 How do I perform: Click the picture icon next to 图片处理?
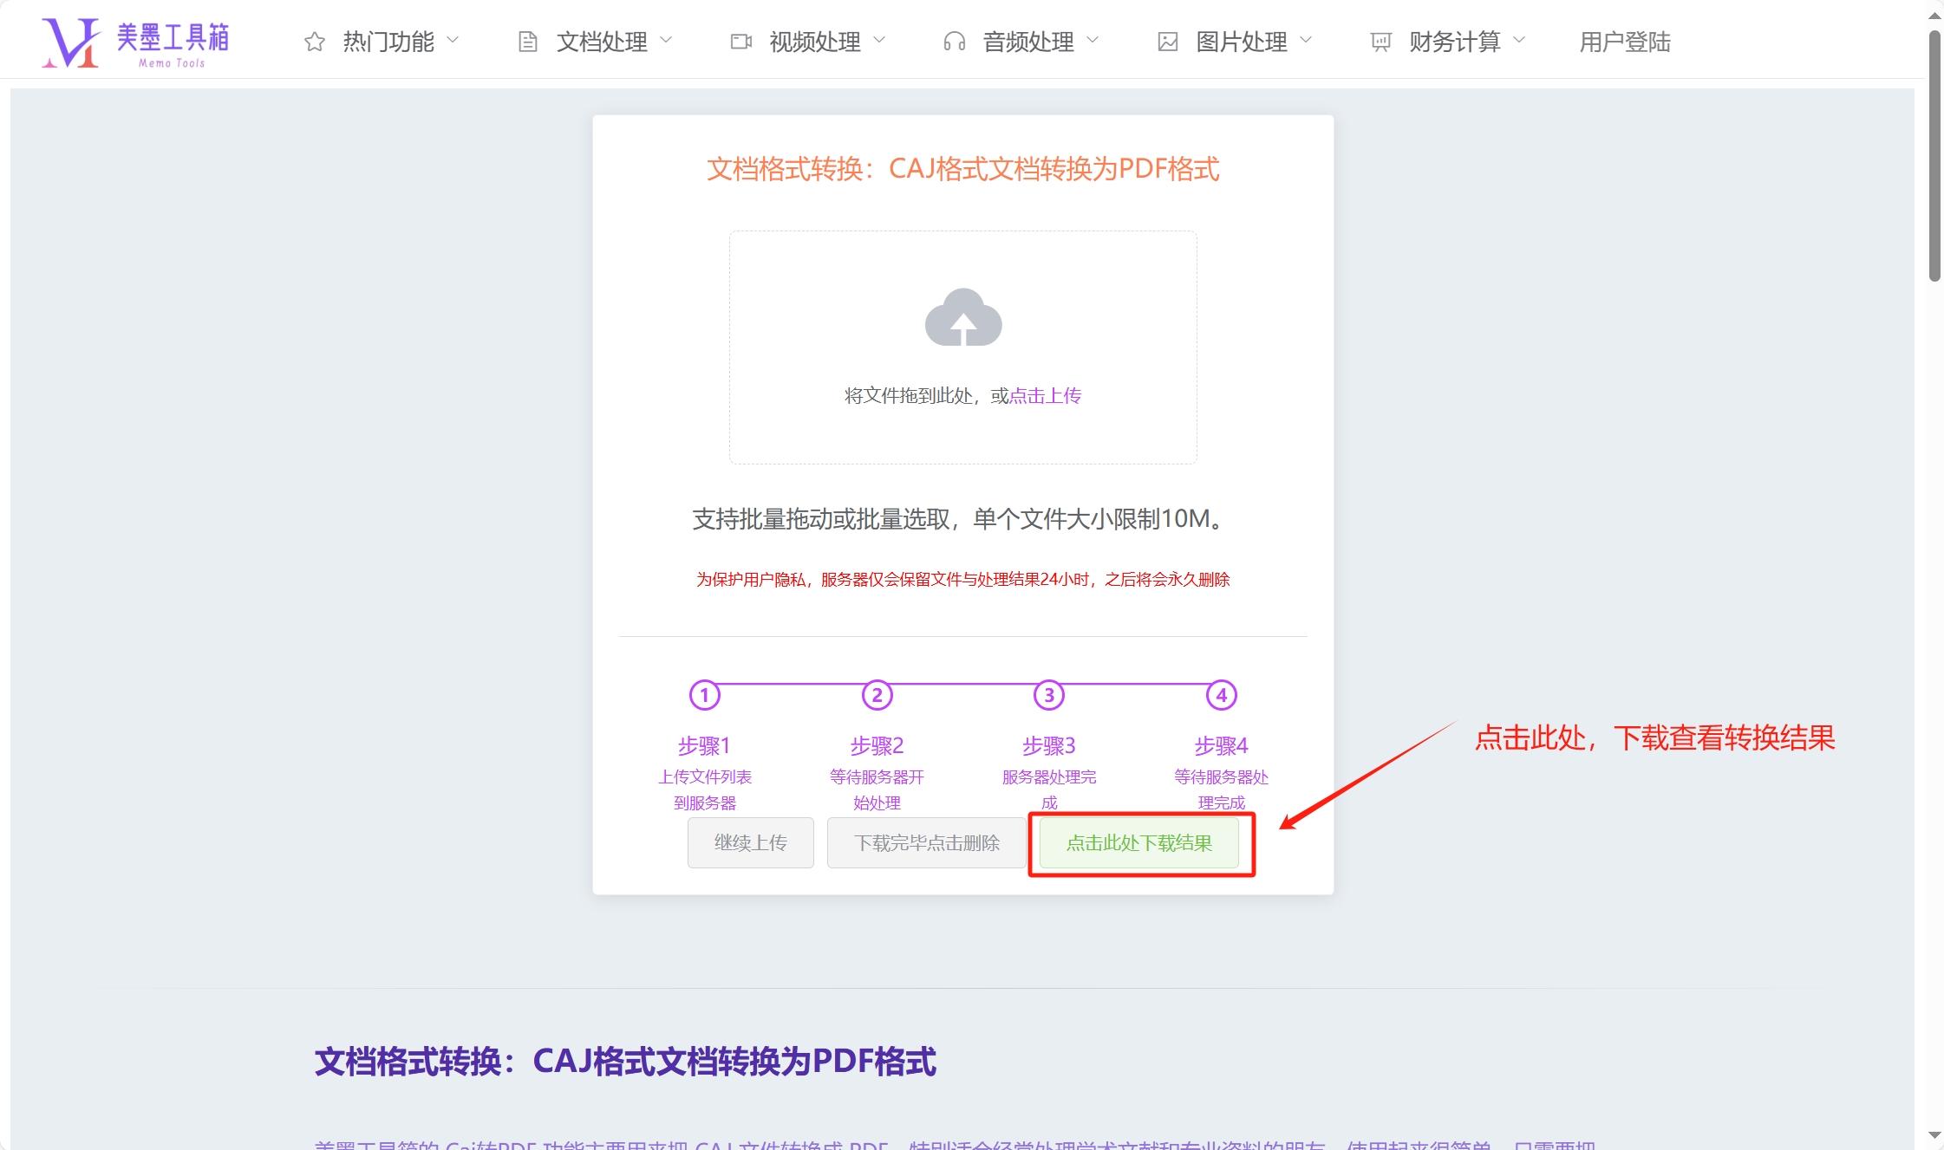(1167, 40)
